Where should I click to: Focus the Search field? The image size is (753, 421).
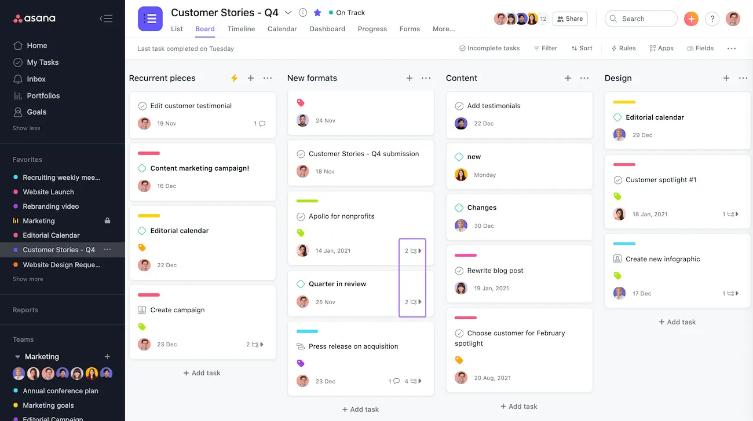tap(641, 19)
